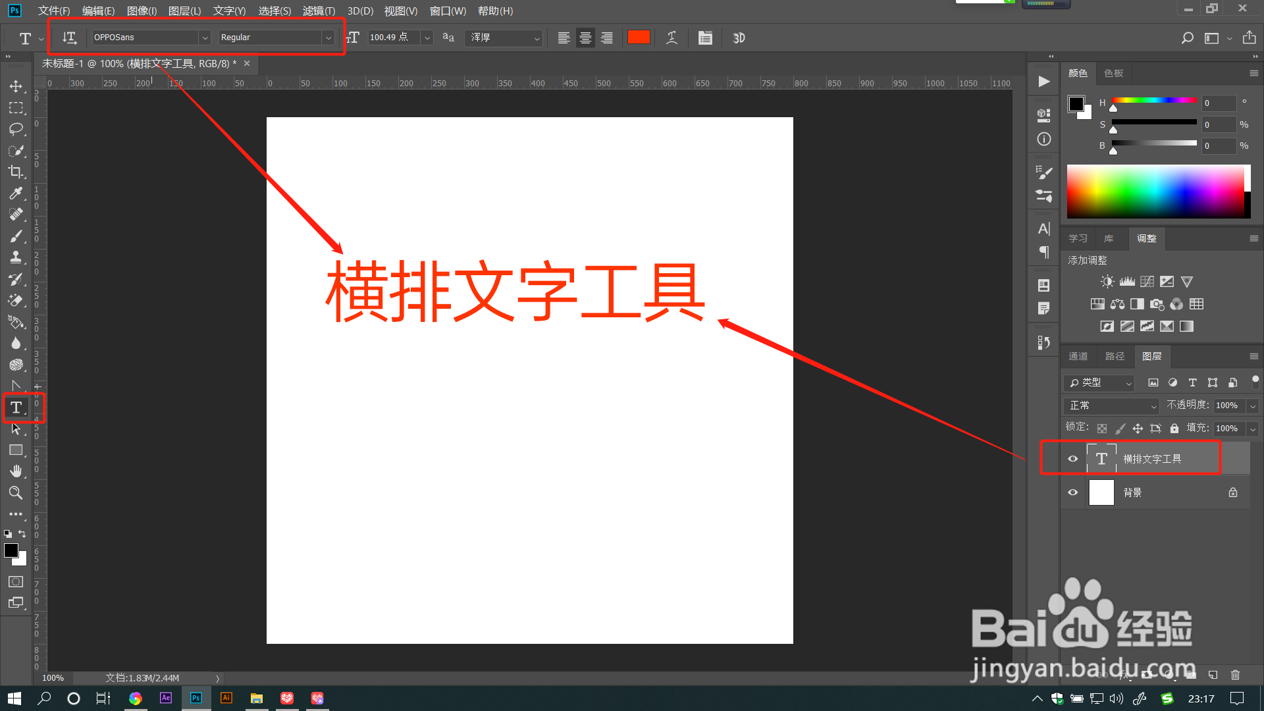Toggle character and paragraph panels
Image resolution: width=1264 pixels, height=711 pixels.
point(705,38)
